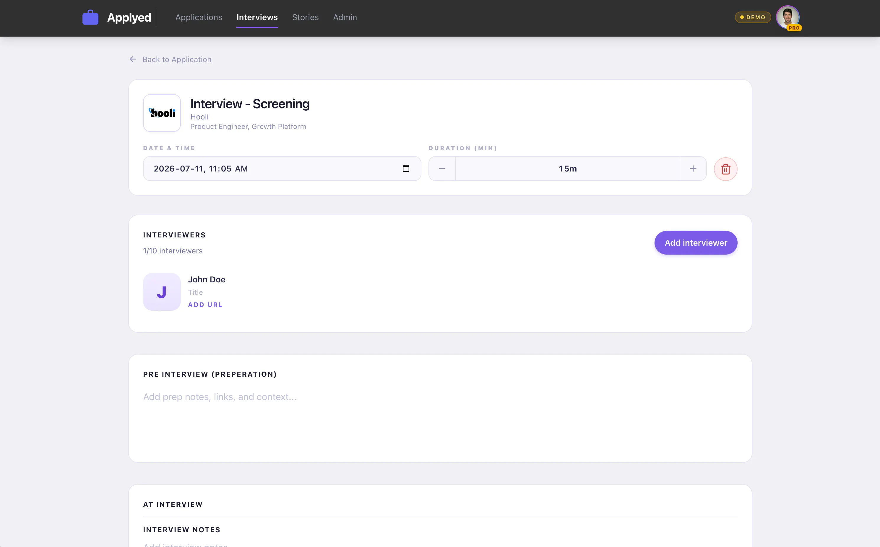The height and width of the screenshot is (547, 880).
Task: Click the Applyed briefcase logo icon
Action: click(x=90, y=17)
